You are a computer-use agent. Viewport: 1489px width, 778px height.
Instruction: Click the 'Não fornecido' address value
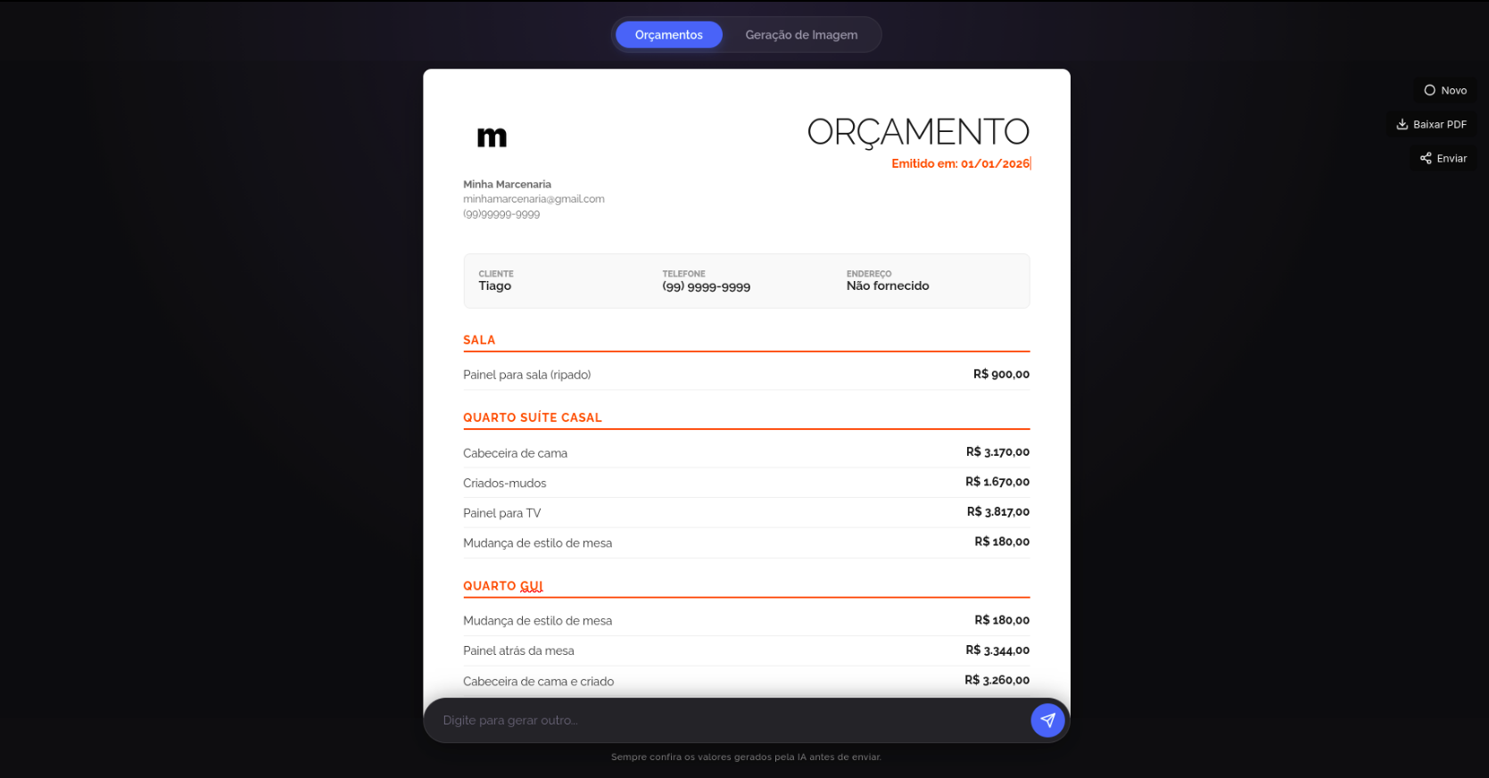coord(888,286)
